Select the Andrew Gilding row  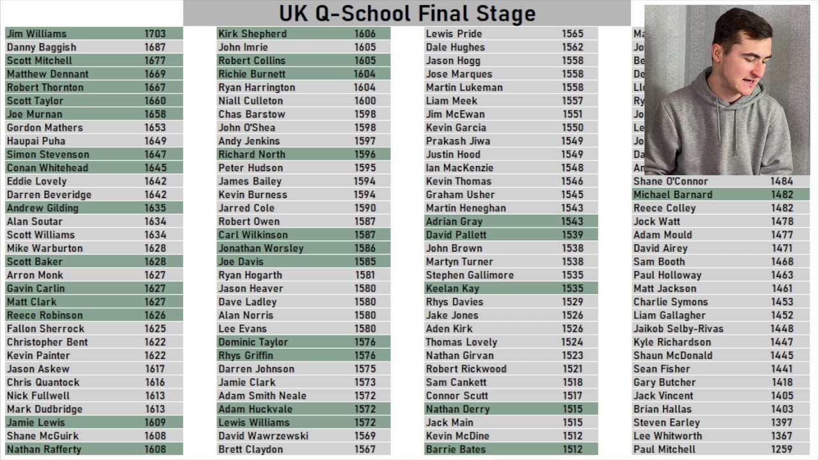[94, 208]
